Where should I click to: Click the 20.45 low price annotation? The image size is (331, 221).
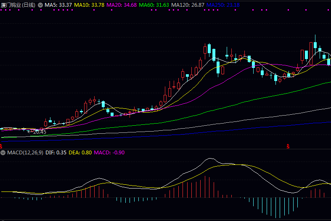click(x=39, y=132)
